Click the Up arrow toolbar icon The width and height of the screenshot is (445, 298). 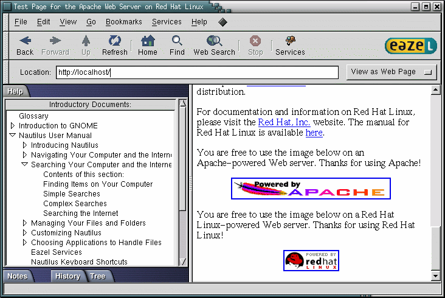86,41
